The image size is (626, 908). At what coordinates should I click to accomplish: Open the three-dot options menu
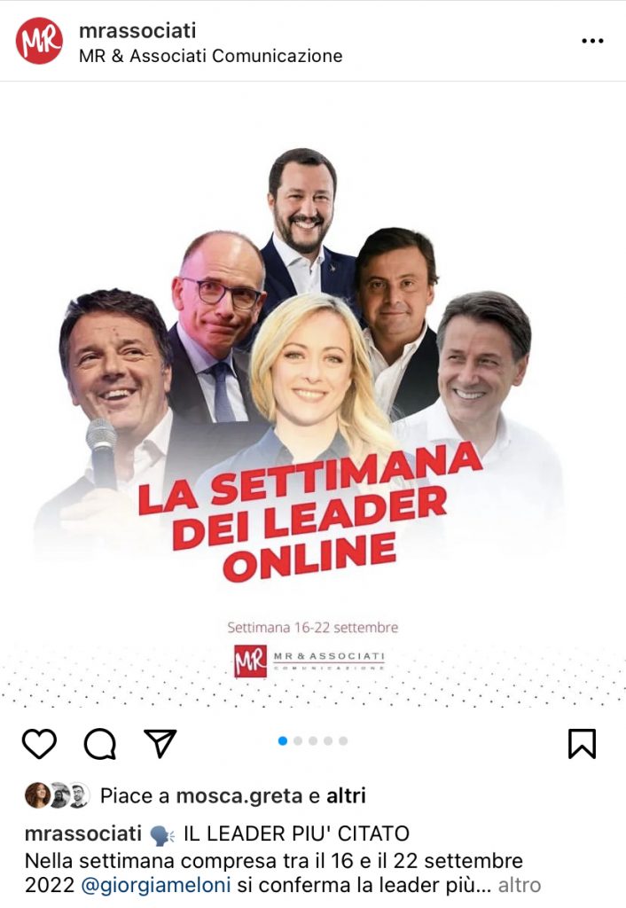point(592,41)
